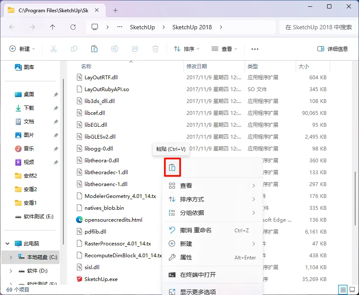Image resolution: width=359 pixels, height=295 pixels.
Task: Click the This PC monitor icon in the address bar
Action: click(x=95, y=27)
